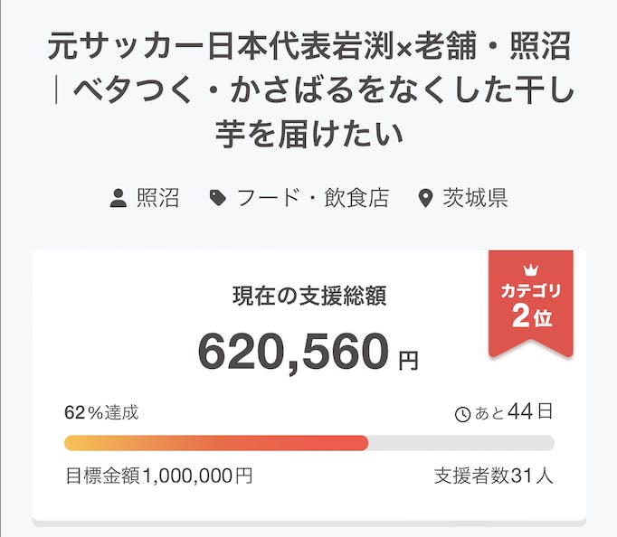Click the filled orange-red part of progress bar

[x=215, y=443]
